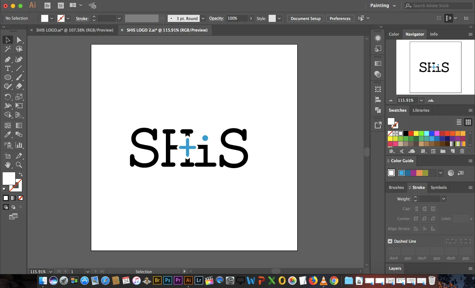This screenshot has height=288, width=475.
Task: Expand the 3 pt. Round brush dropdown
Action: click(x=203, y=19)
